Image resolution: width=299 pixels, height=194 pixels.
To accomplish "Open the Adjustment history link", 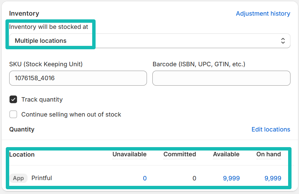I will [x=263, y=14].
